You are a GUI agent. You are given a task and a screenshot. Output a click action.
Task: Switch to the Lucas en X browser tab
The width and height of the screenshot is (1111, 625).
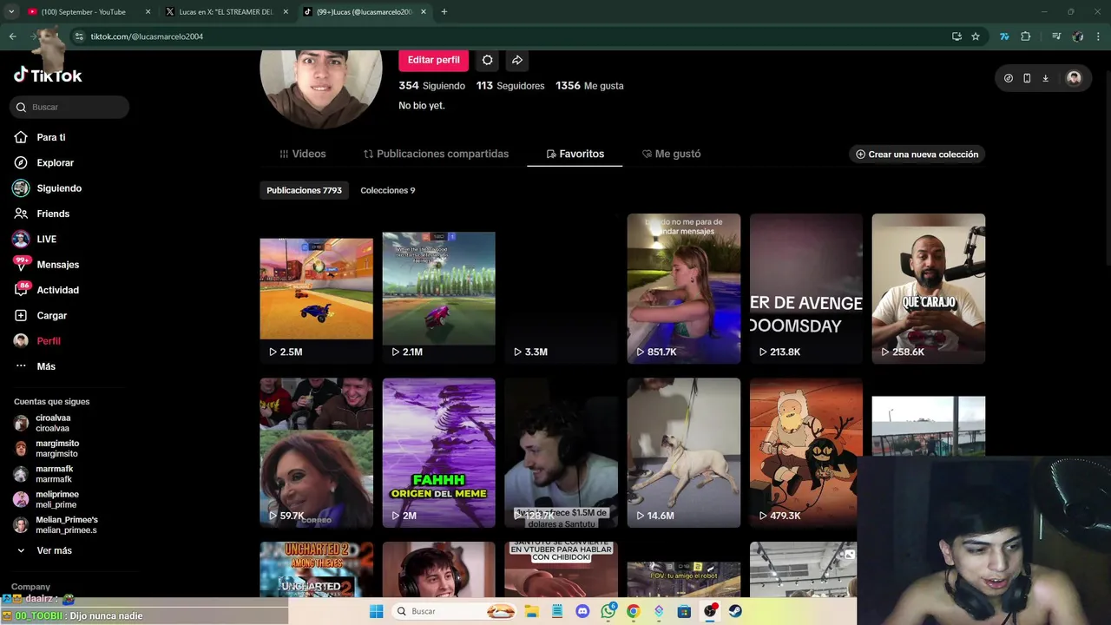pyautogui.click(x=225, y=12)
